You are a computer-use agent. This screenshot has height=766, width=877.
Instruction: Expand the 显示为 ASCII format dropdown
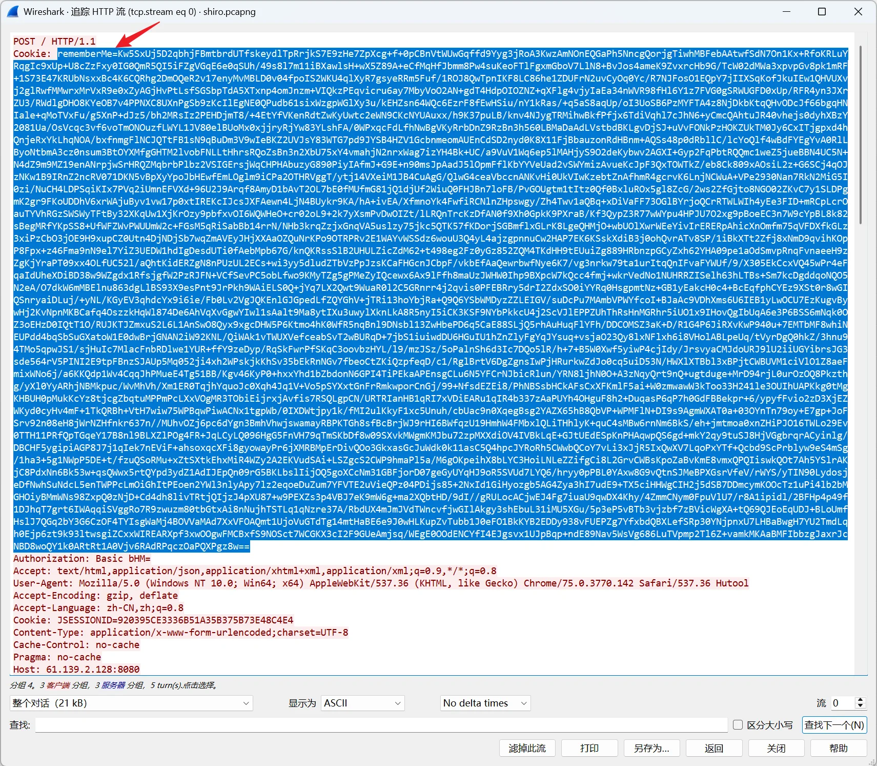(x=362, y=703)
